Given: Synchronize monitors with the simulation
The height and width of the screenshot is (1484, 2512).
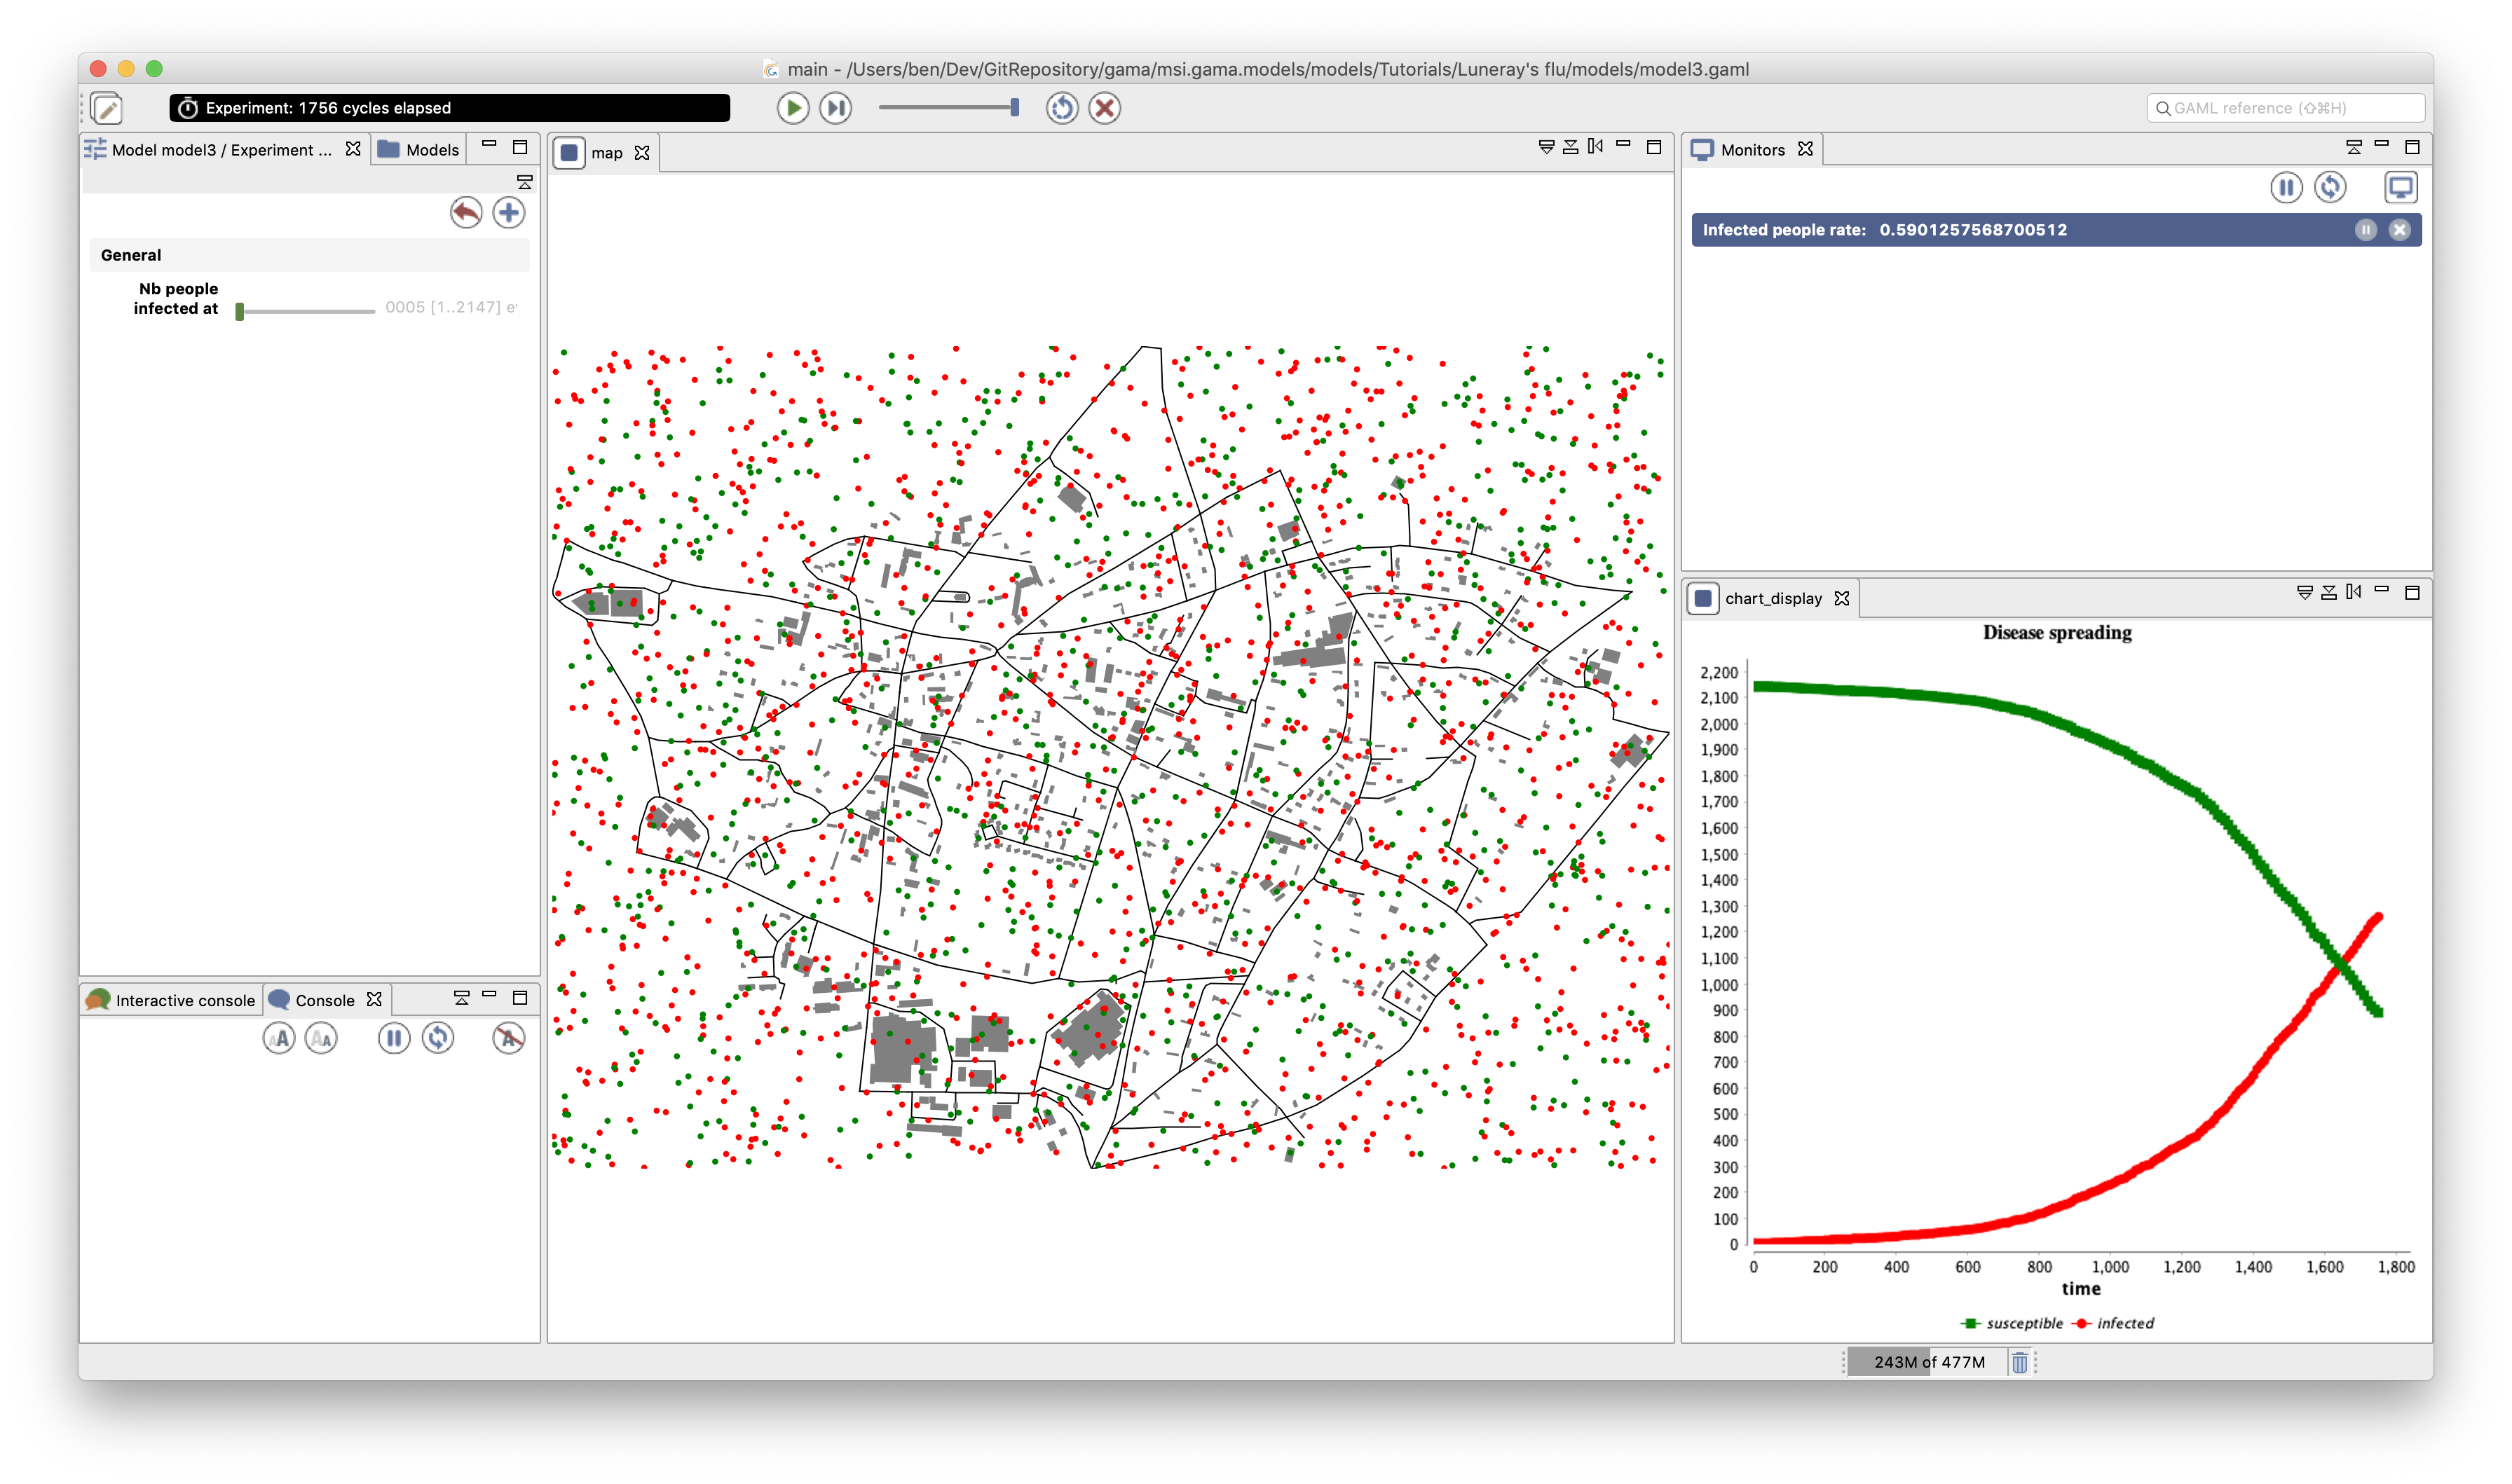Looking at the screenshot, I should (2329, 187).
